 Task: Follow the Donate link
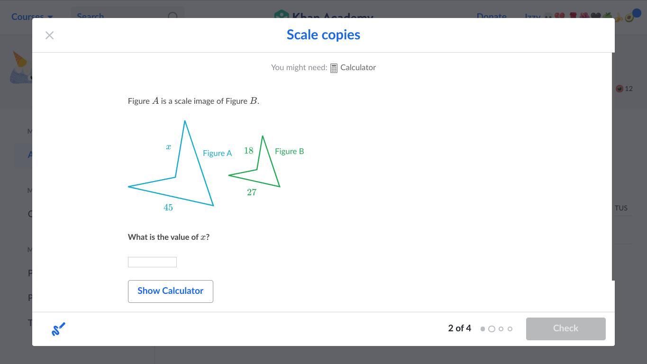[x=491, y=17]
